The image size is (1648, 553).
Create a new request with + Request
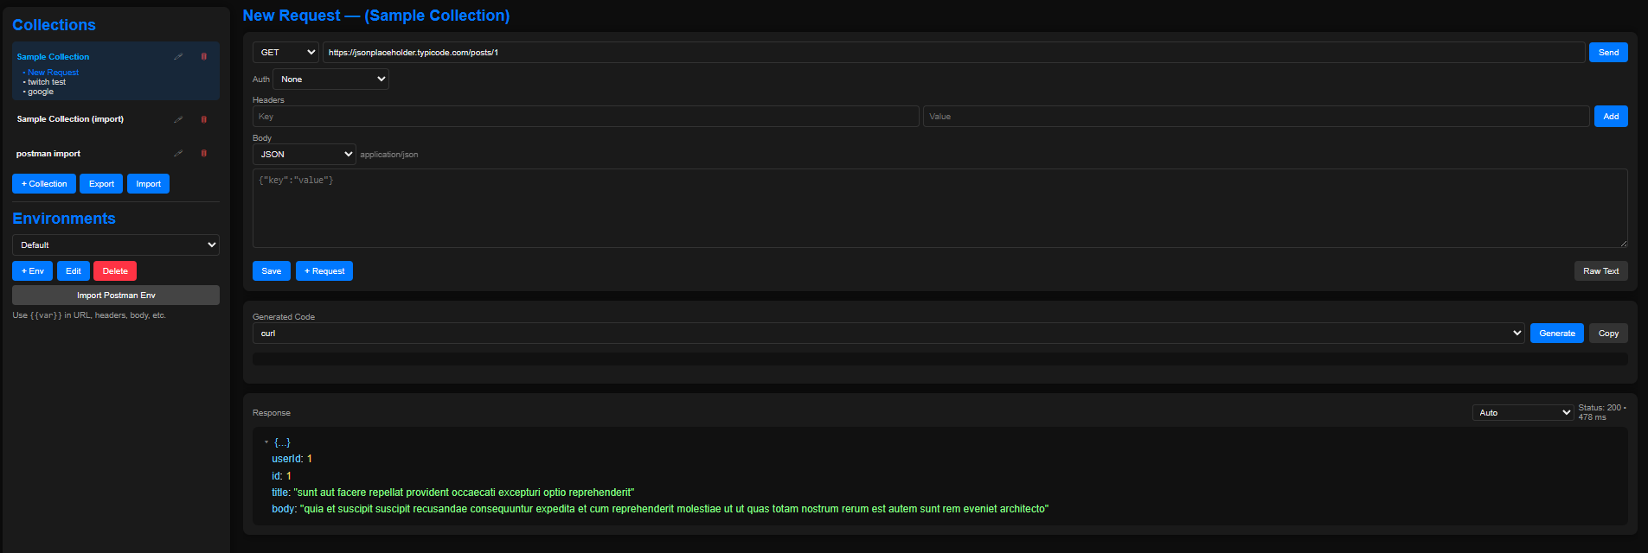tap(324, 271)
